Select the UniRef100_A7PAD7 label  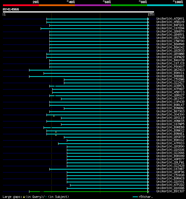170,89
